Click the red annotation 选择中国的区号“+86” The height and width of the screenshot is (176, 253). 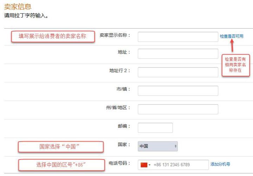(x=61, y=165)
